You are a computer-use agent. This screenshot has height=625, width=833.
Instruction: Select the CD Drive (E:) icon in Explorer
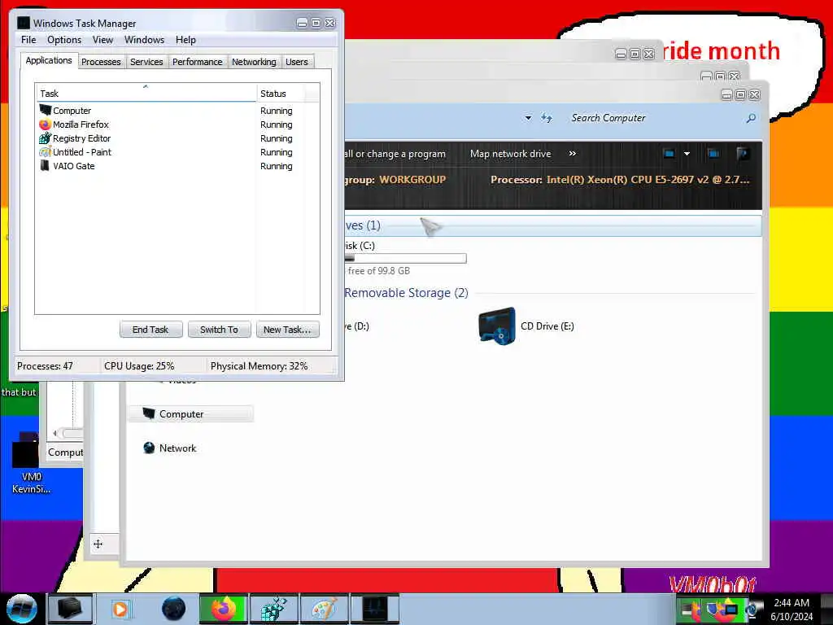497,326
